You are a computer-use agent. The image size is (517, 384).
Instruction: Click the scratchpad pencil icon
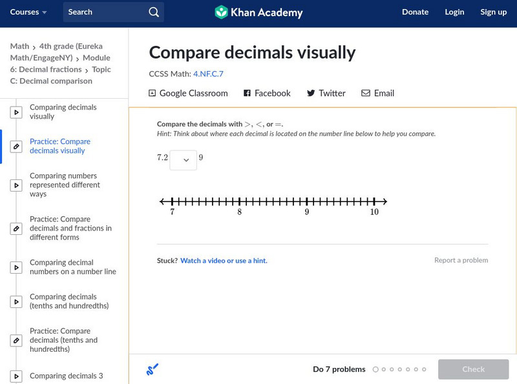pyautogui.click(x=152, y=370)
